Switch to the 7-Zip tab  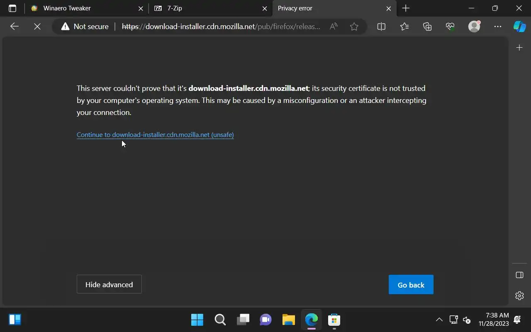click(211, 8)
